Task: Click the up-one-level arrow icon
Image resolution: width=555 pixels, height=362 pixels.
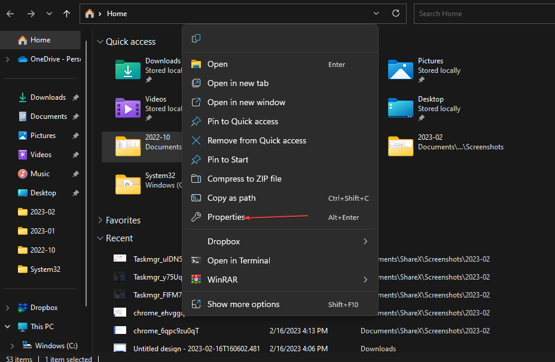Action: click(x=66, y=13)
